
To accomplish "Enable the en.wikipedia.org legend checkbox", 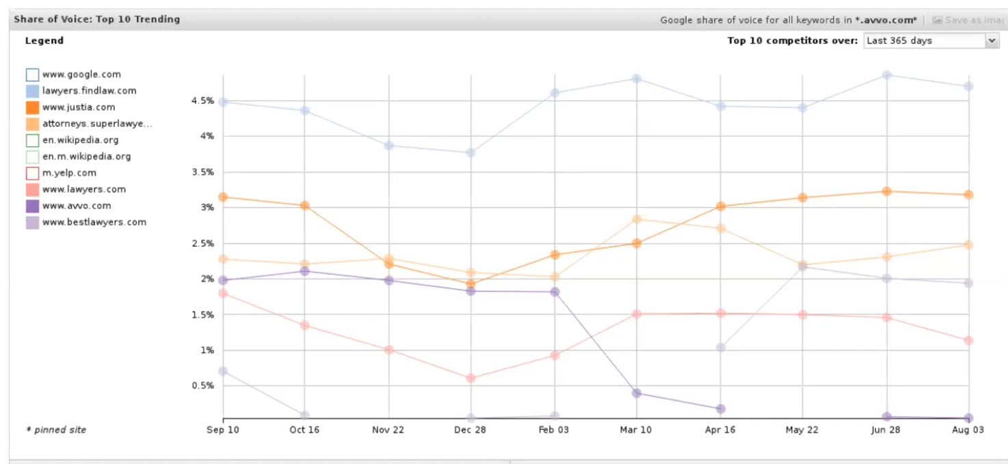I will tap(32, 140).
